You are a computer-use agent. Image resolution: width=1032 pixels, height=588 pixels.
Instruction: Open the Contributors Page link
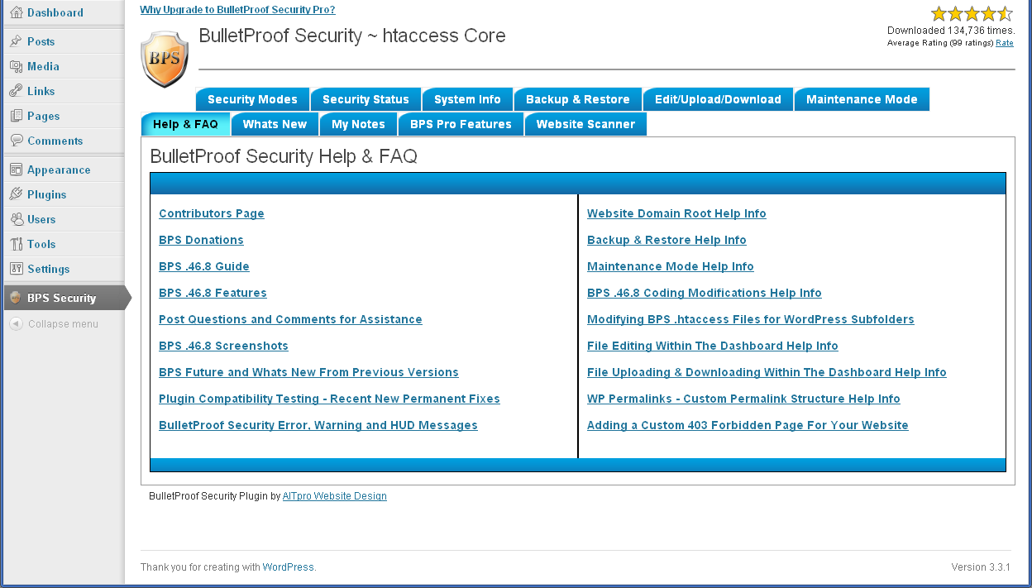[x=212, y=213]
